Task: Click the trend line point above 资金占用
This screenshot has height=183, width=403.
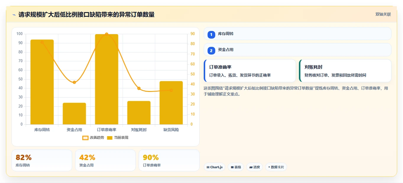Action: [74, 83]
